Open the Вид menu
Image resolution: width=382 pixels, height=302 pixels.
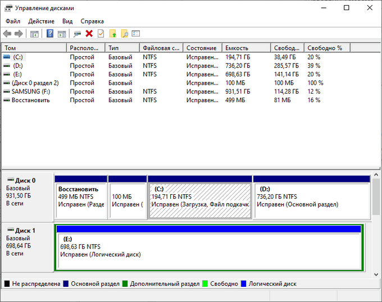pyautogui.click(x=67, y=21)
